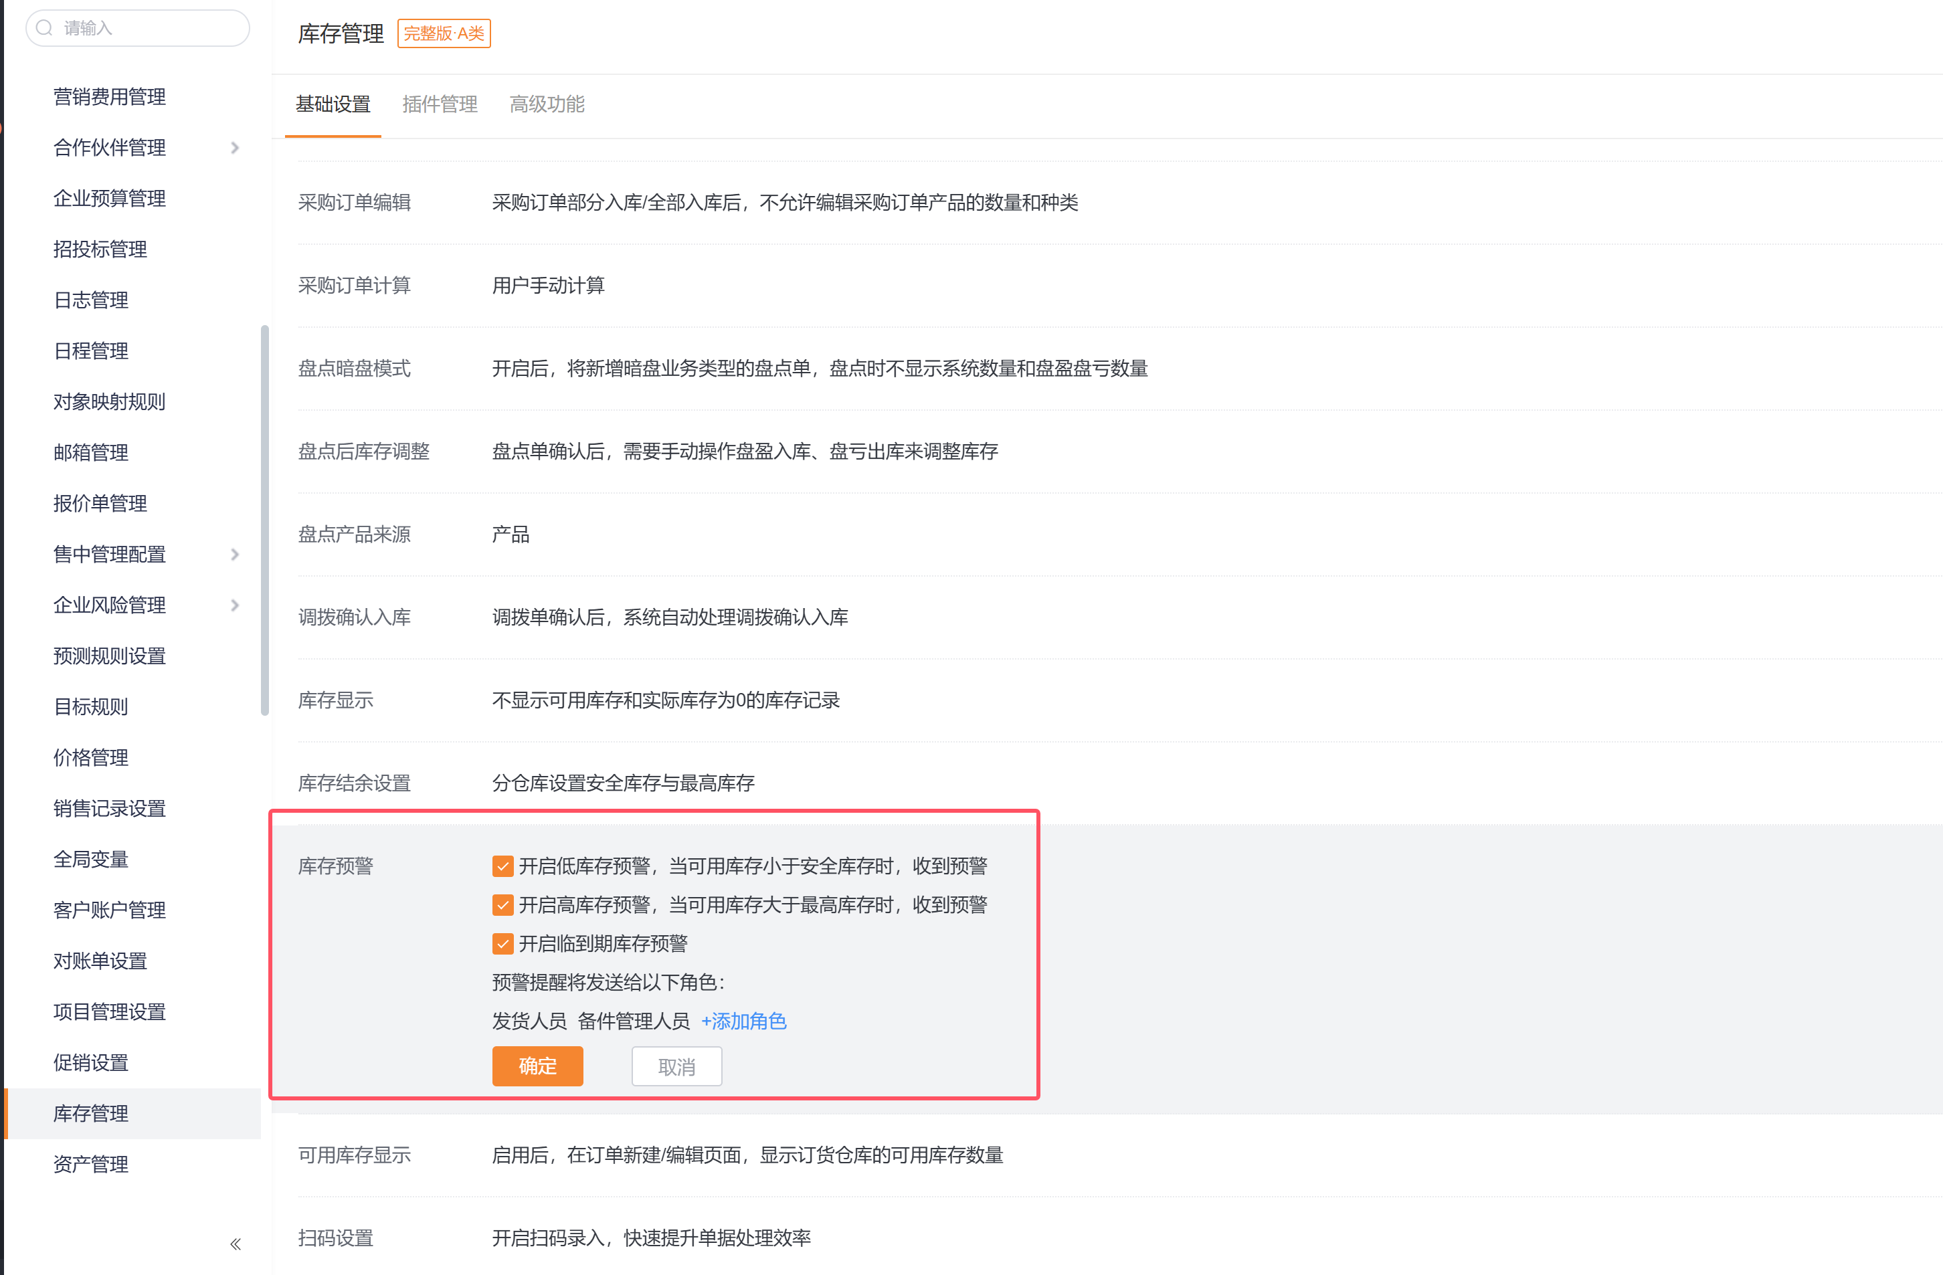1943x1275 pixels.
Task: Collapse sidebar with double-chevron icon
Action: click(235, 1244)
